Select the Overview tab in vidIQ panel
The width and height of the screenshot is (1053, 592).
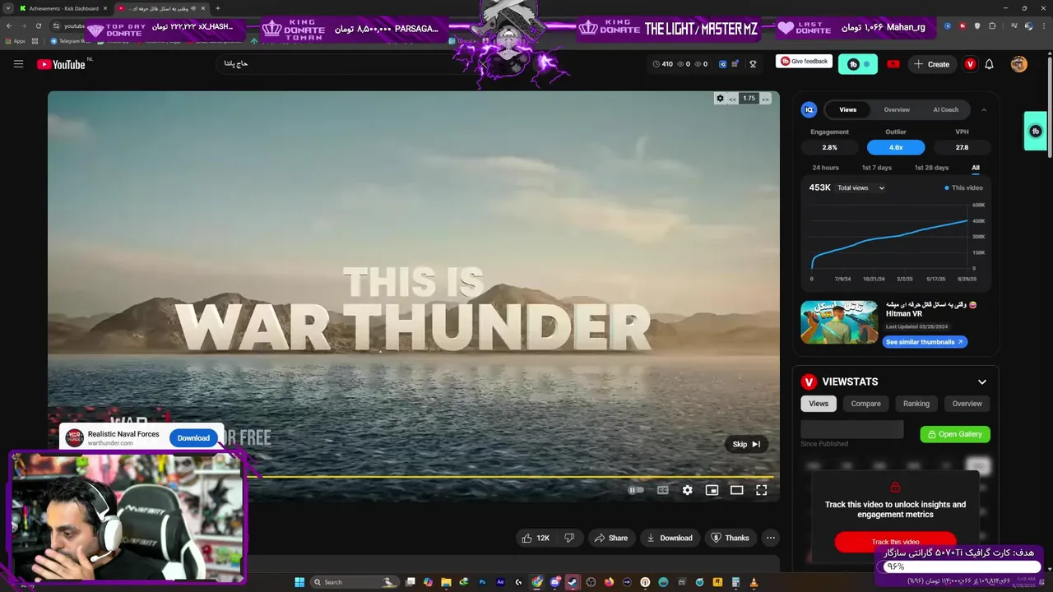tap(897, 109)
